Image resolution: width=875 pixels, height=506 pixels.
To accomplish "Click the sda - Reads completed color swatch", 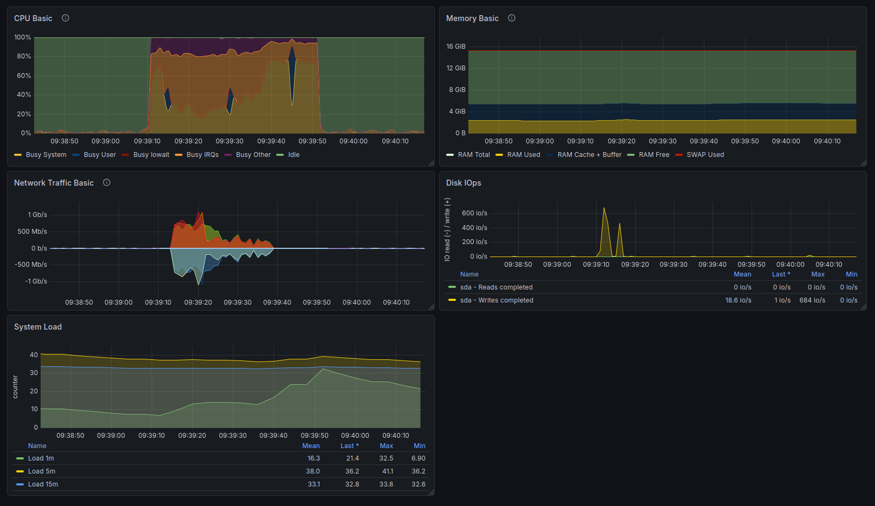I will (x=452, y=287).
